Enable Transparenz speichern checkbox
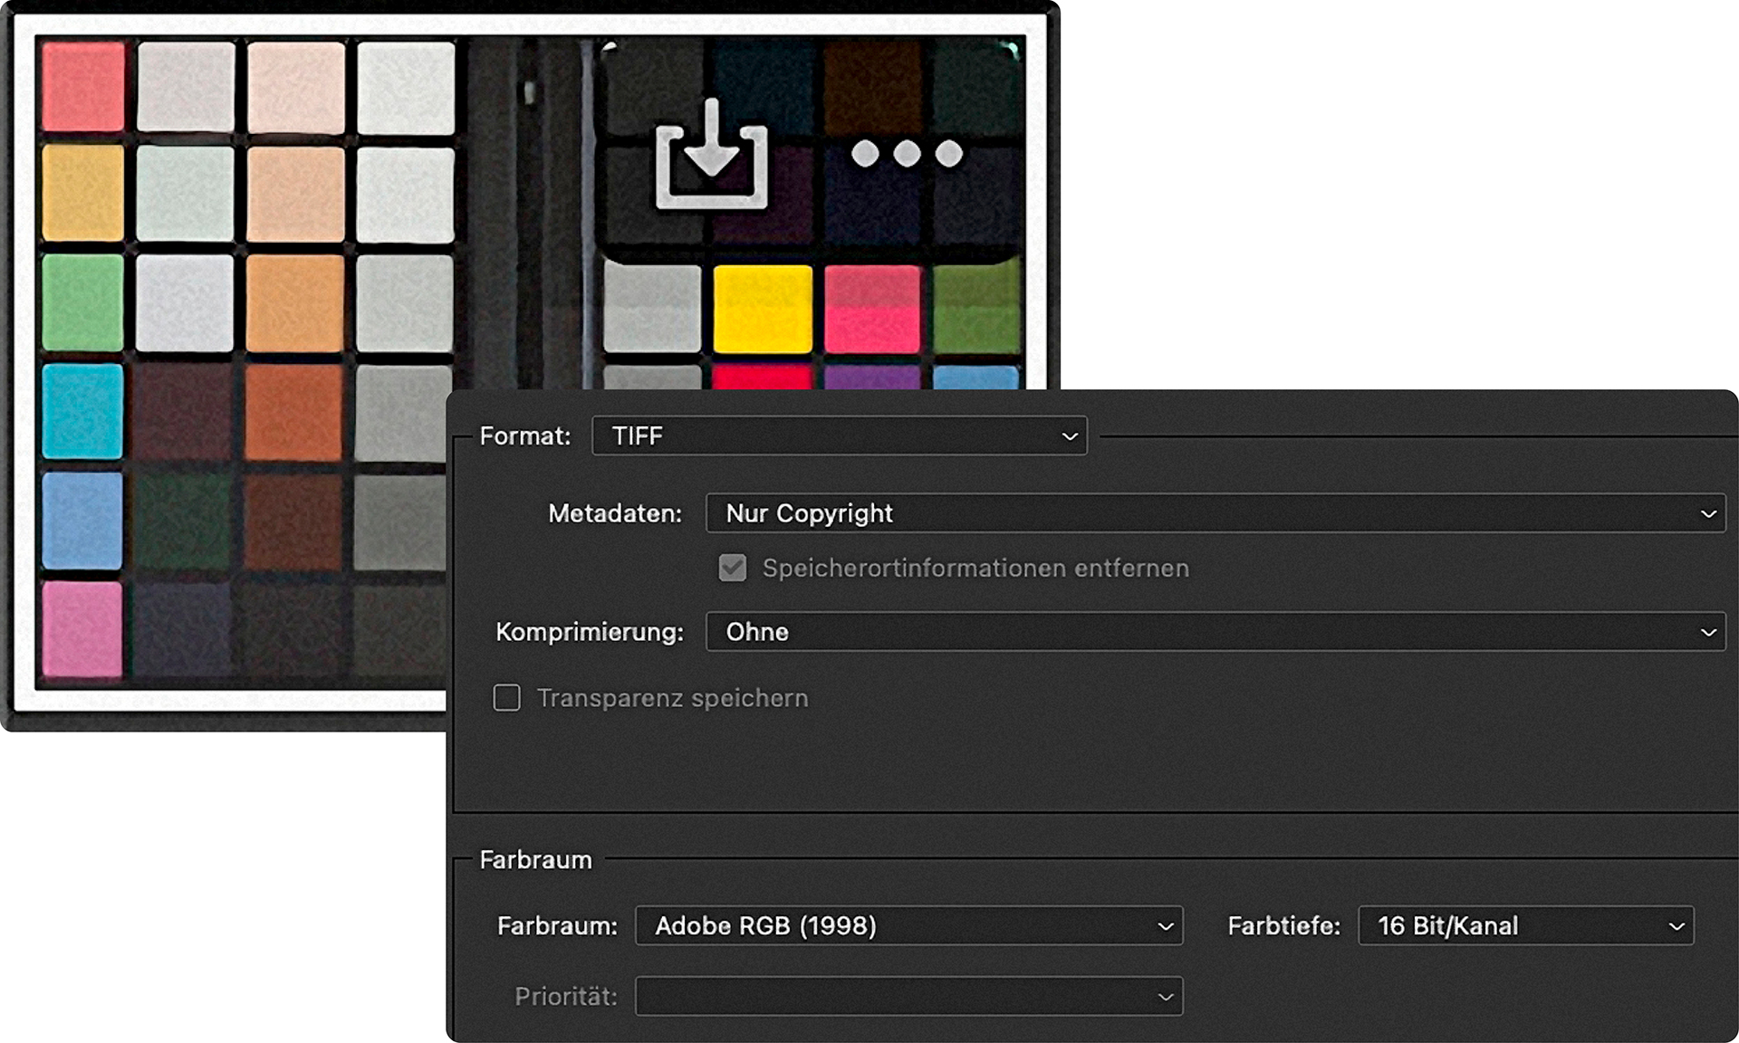 pyautogui.click(x=507, y=698)
